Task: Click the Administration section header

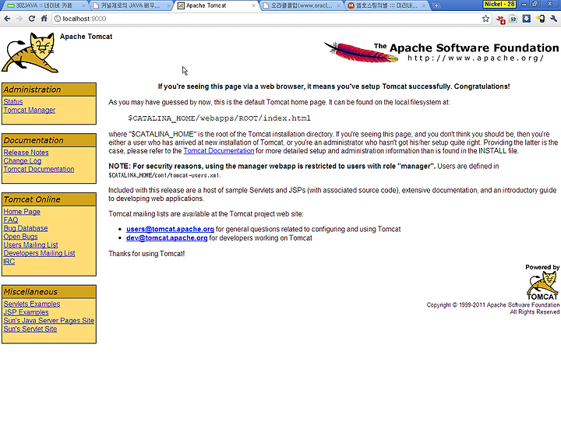Action: 49,90
